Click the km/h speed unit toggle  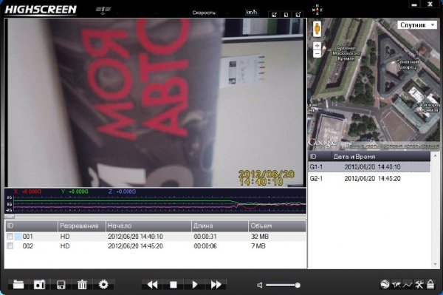251,12
